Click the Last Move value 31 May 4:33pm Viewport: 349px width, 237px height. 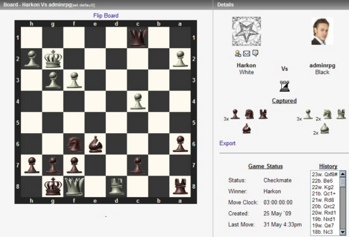coord(282,224)
